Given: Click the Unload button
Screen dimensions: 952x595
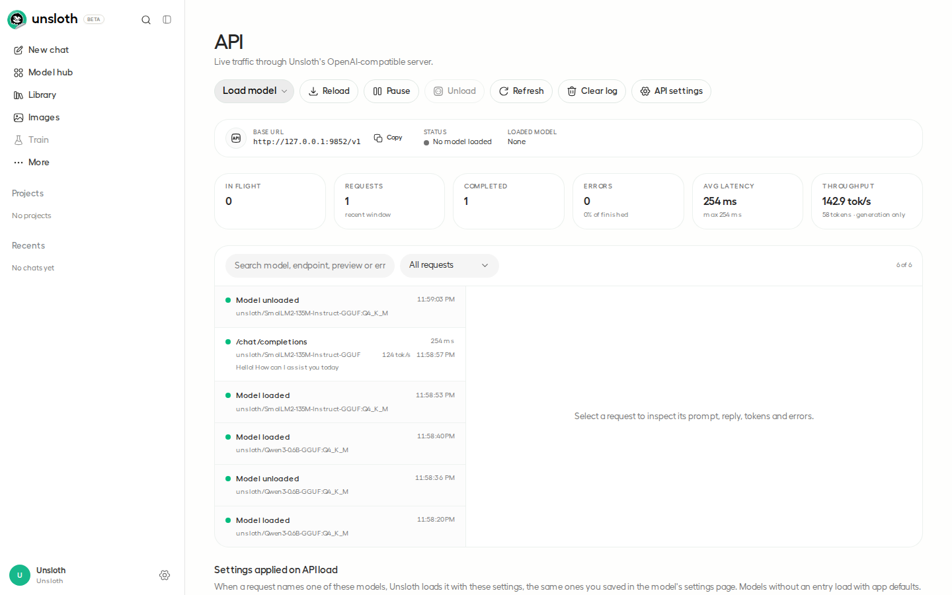Looking at the screenshot, I should click(454, 91).
